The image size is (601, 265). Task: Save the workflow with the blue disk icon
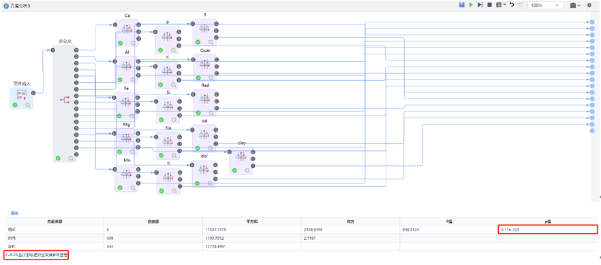coord(462,5)
